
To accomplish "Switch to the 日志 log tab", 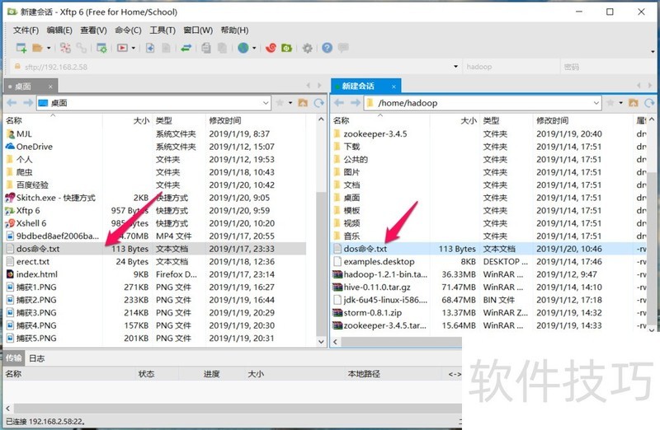I will coord(36,358).
